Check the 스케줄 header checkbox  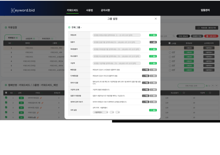pos(169,43)
